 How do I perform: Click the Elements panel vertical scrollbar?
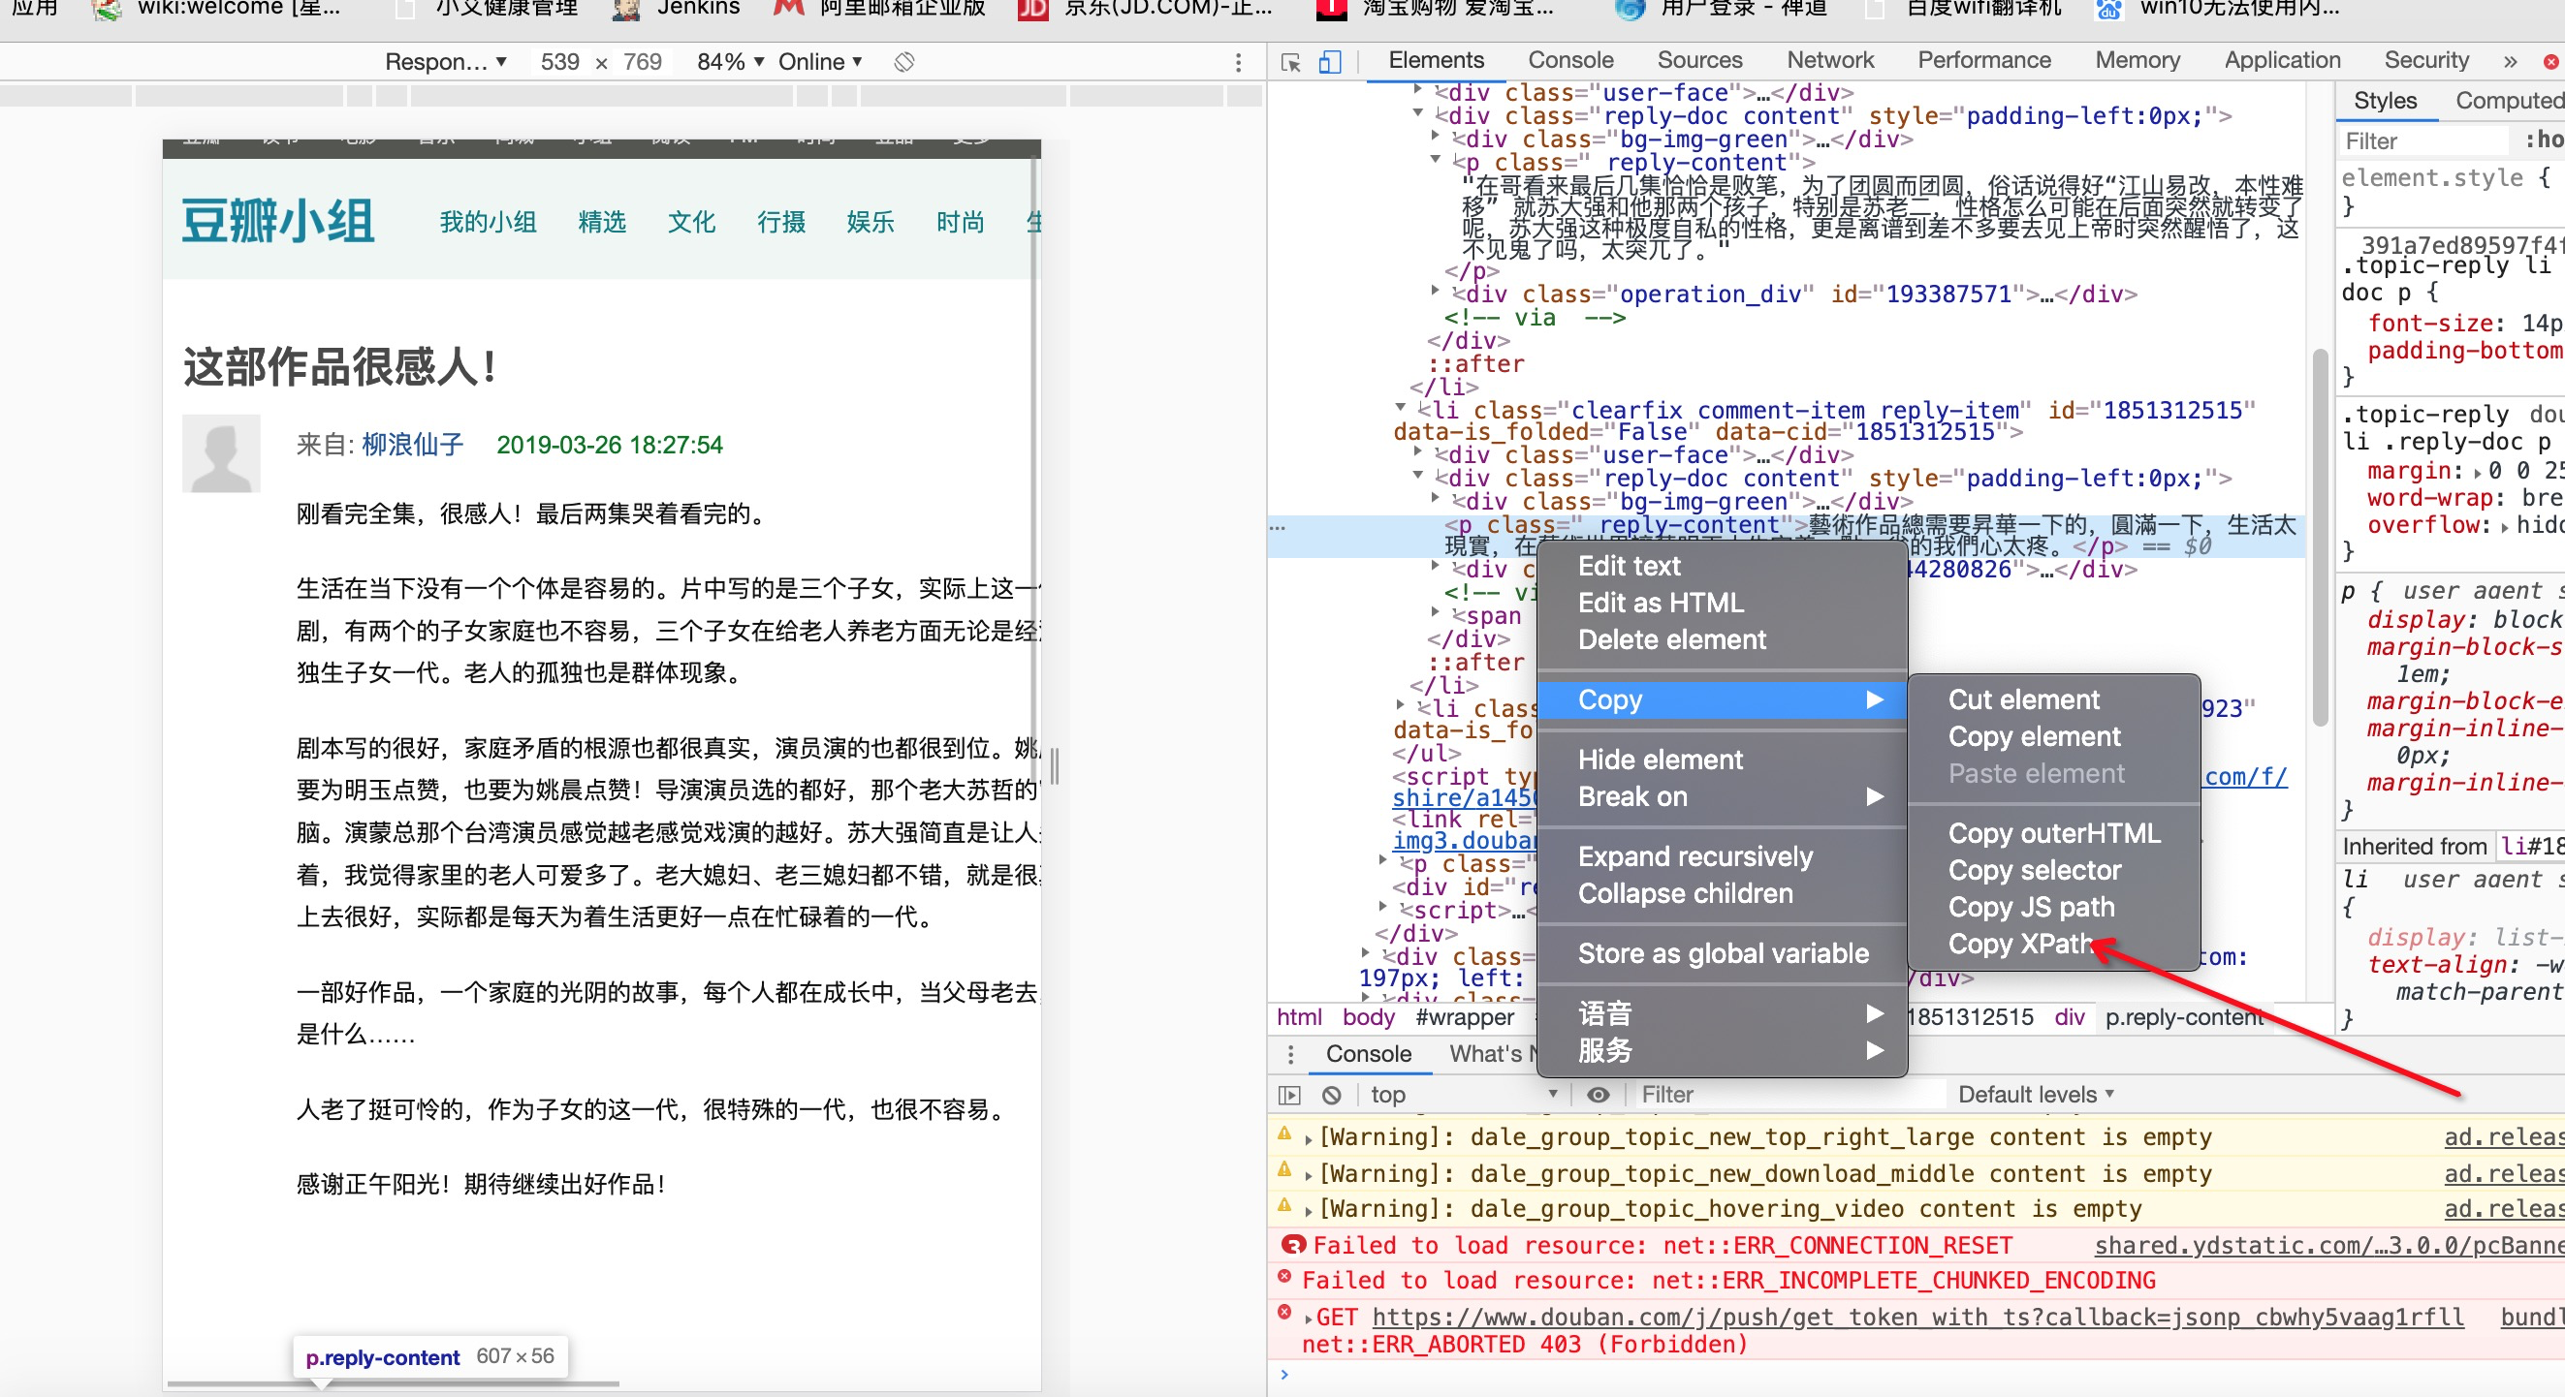tap(2319, 538)
